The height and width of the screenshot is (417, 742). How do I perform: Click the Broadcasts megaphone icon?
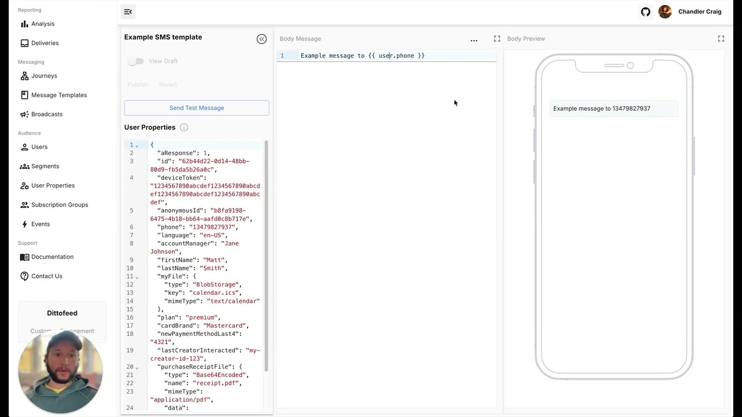tap(24, 114)
